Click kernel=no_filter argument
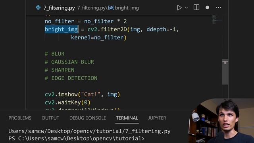Viewport: 254px width, 143px height. click(97, 37)
